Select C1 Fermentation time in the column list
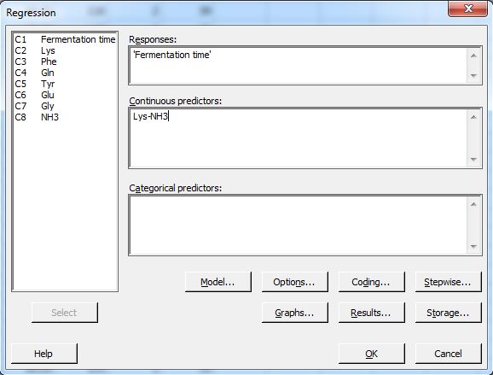The height and width of the screenshot is (375, 493). pos(65,39)
